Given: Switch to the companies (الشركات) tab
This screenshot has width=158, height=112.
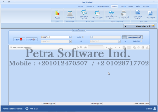Looking at the screenshot, I should pos(123,6).
